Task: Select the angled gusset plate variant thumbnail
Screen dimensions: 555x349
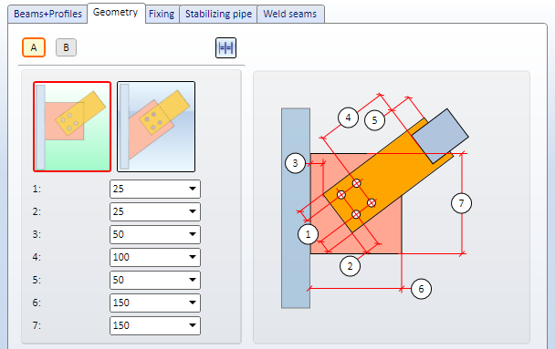Action: pos(156,127)
